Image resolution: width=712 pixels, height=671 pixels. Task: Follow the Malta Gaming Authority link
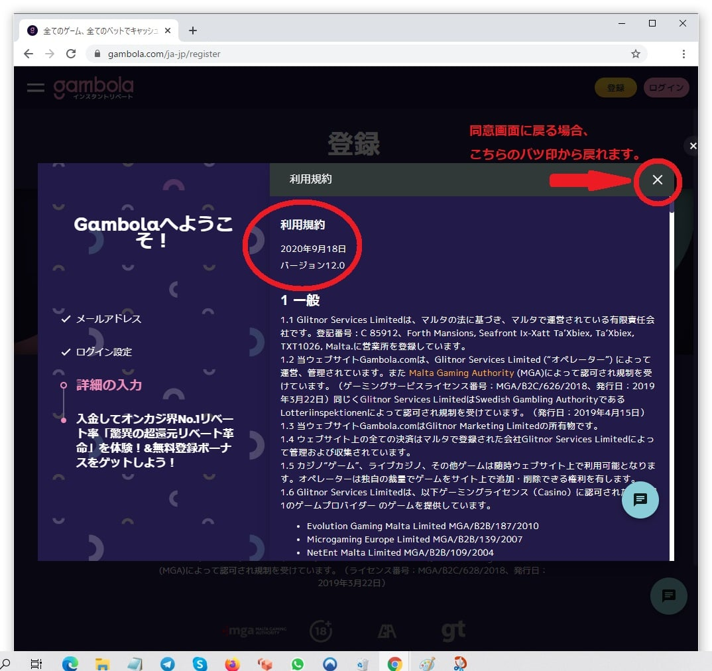coord(461,373)
